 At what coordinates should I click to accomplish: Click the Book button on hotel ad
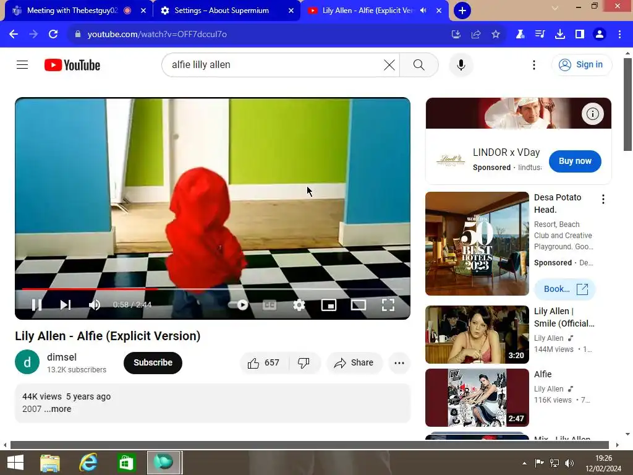coord(564,289)
